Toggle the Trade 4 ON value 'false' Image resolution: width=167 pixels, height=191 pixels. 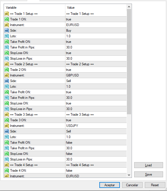(x=96, y=171)
